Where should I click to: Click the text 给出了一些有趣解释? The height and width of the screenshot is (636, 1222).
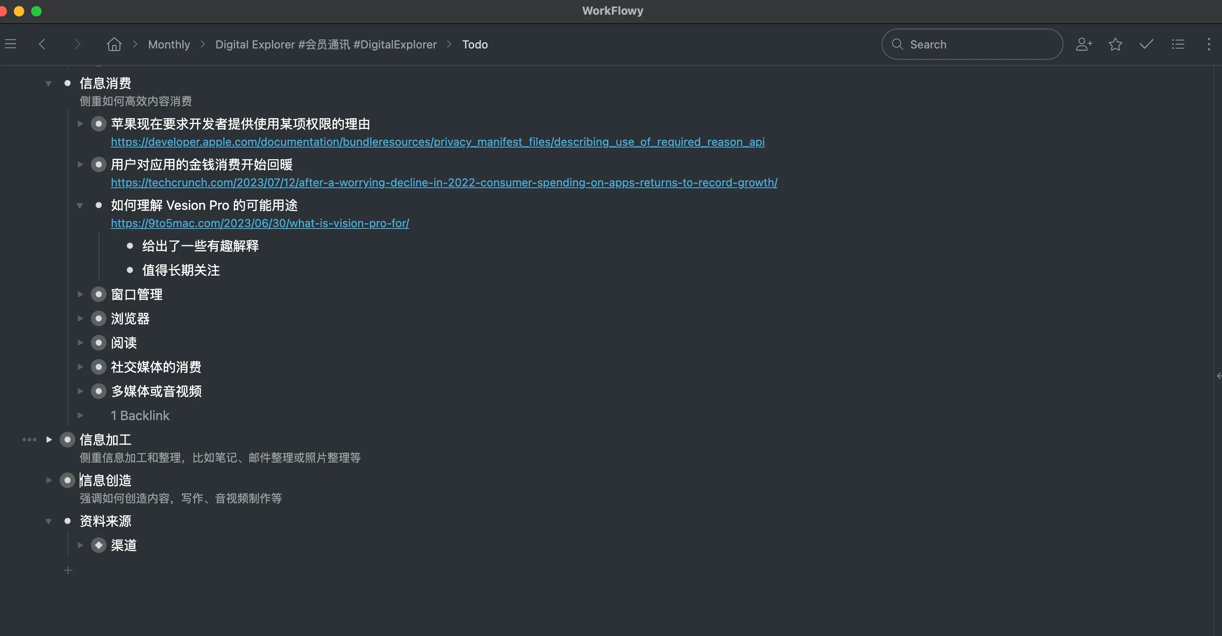tap(200, 246)
